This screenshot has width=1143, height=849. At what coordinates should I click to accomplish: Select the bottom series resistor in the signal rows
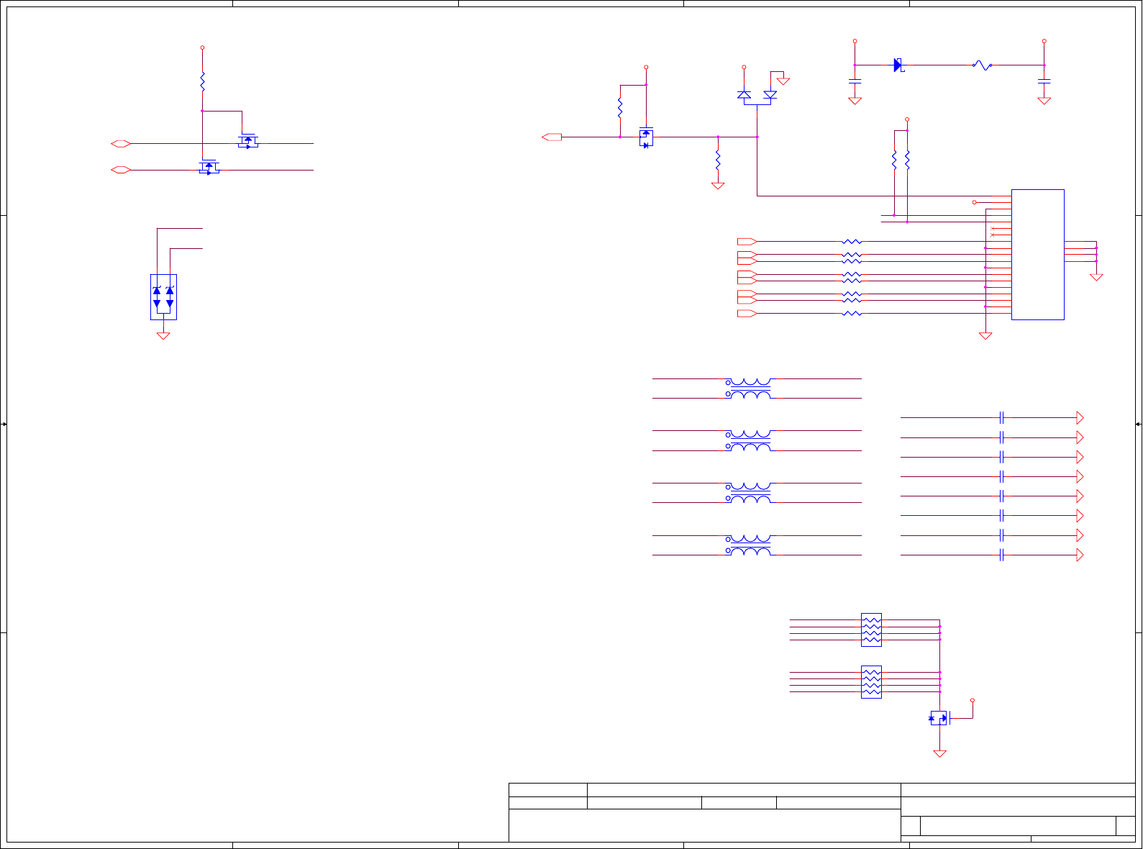click(x=852, y=314)
